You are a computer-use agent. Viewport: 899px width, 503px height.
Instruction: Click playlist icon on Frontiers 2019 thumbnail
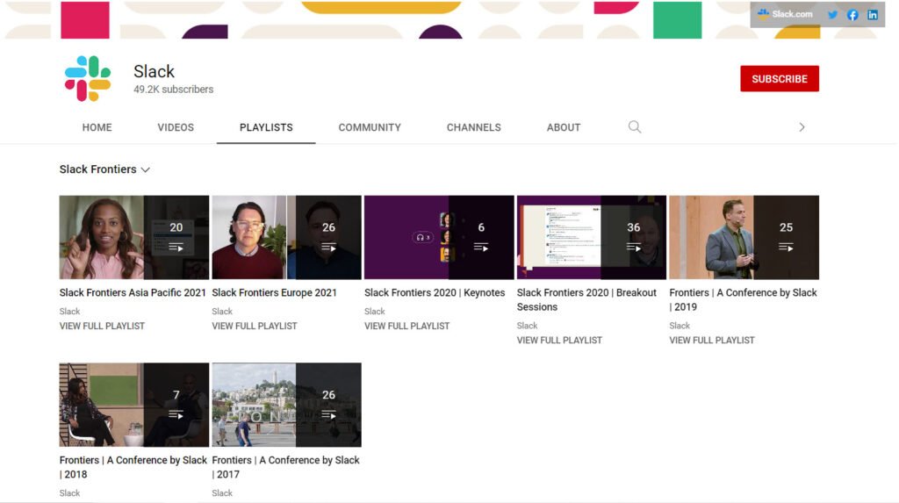pos(786,248)
